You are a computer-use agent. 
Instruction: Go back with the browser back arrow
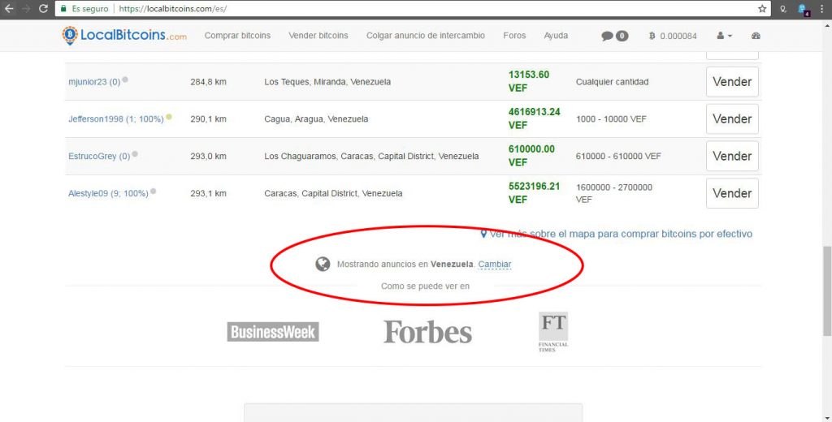tap(9, 8)
